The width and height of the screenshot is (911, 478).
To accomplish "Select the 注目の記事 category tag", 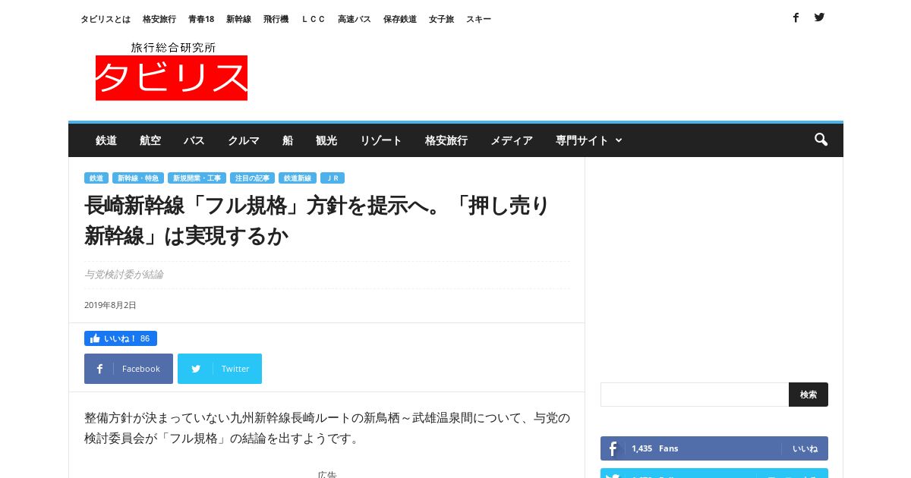I will [252, 178].
